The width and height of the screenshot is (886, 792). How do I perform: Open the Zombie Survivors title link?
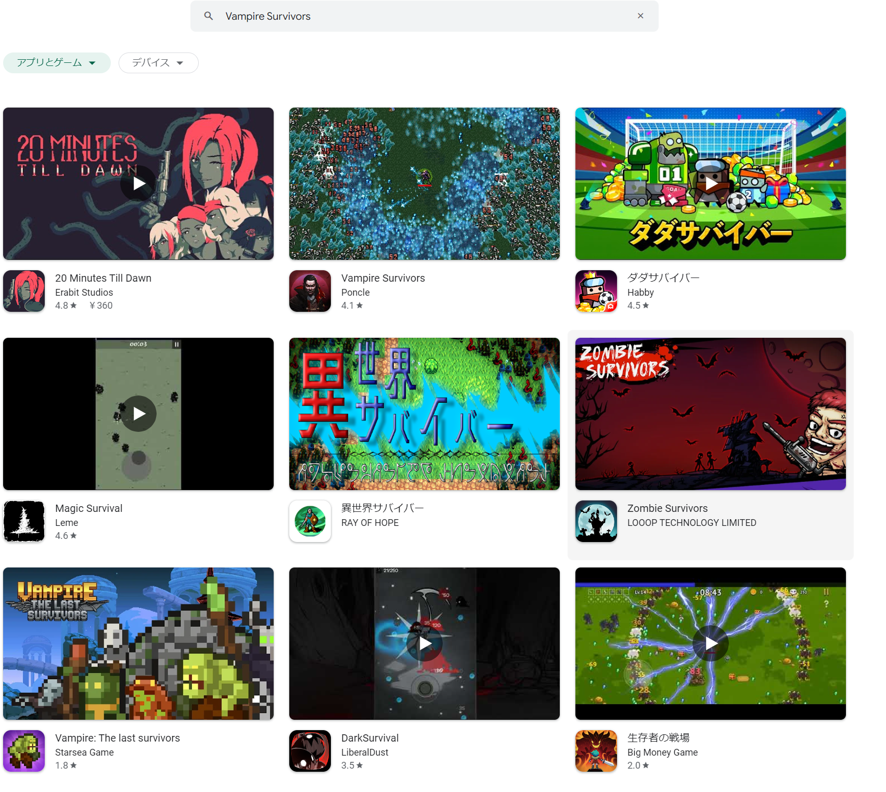click(667, 508)
